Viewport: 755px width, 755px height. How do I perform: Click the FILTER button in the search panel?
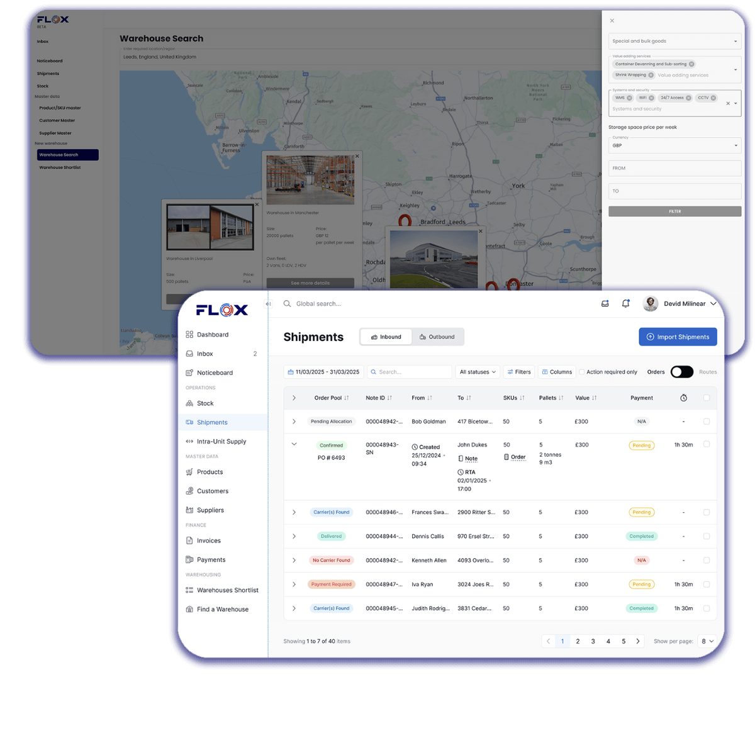[x=674, y=211]
